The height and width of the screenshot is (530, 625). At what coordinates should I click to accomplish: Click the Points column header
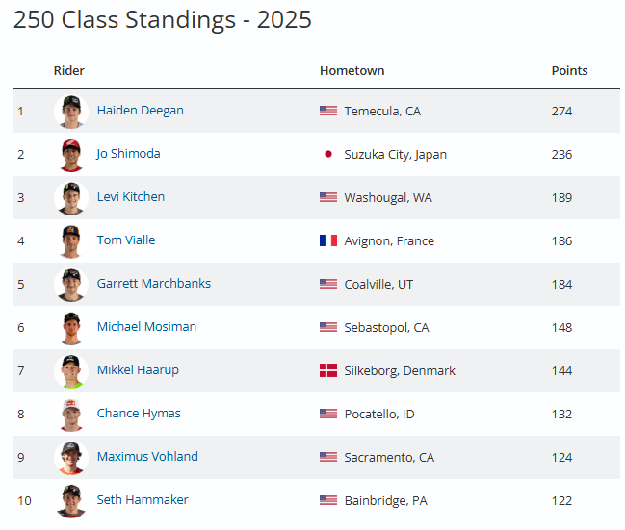click(569, 71)
